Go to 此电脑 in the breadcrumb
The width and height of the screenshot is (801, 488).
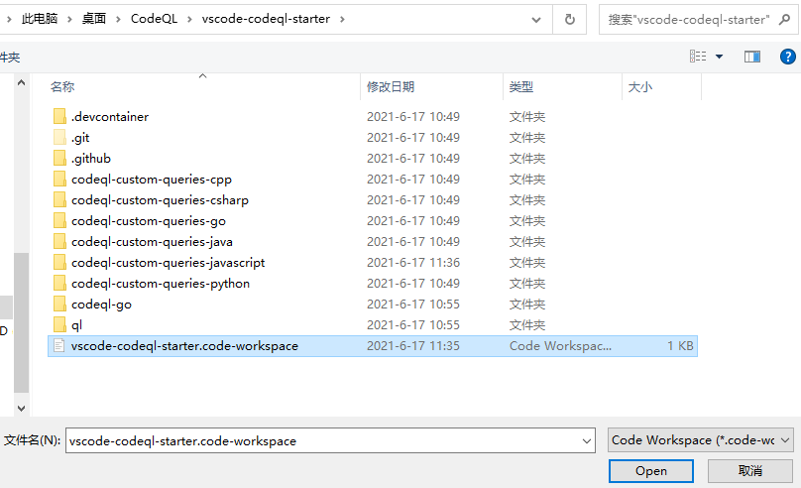point(40,19)
